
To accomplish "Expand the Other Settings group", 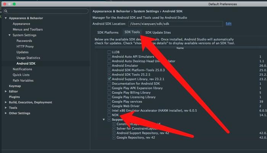I will (x=6, y=113).
